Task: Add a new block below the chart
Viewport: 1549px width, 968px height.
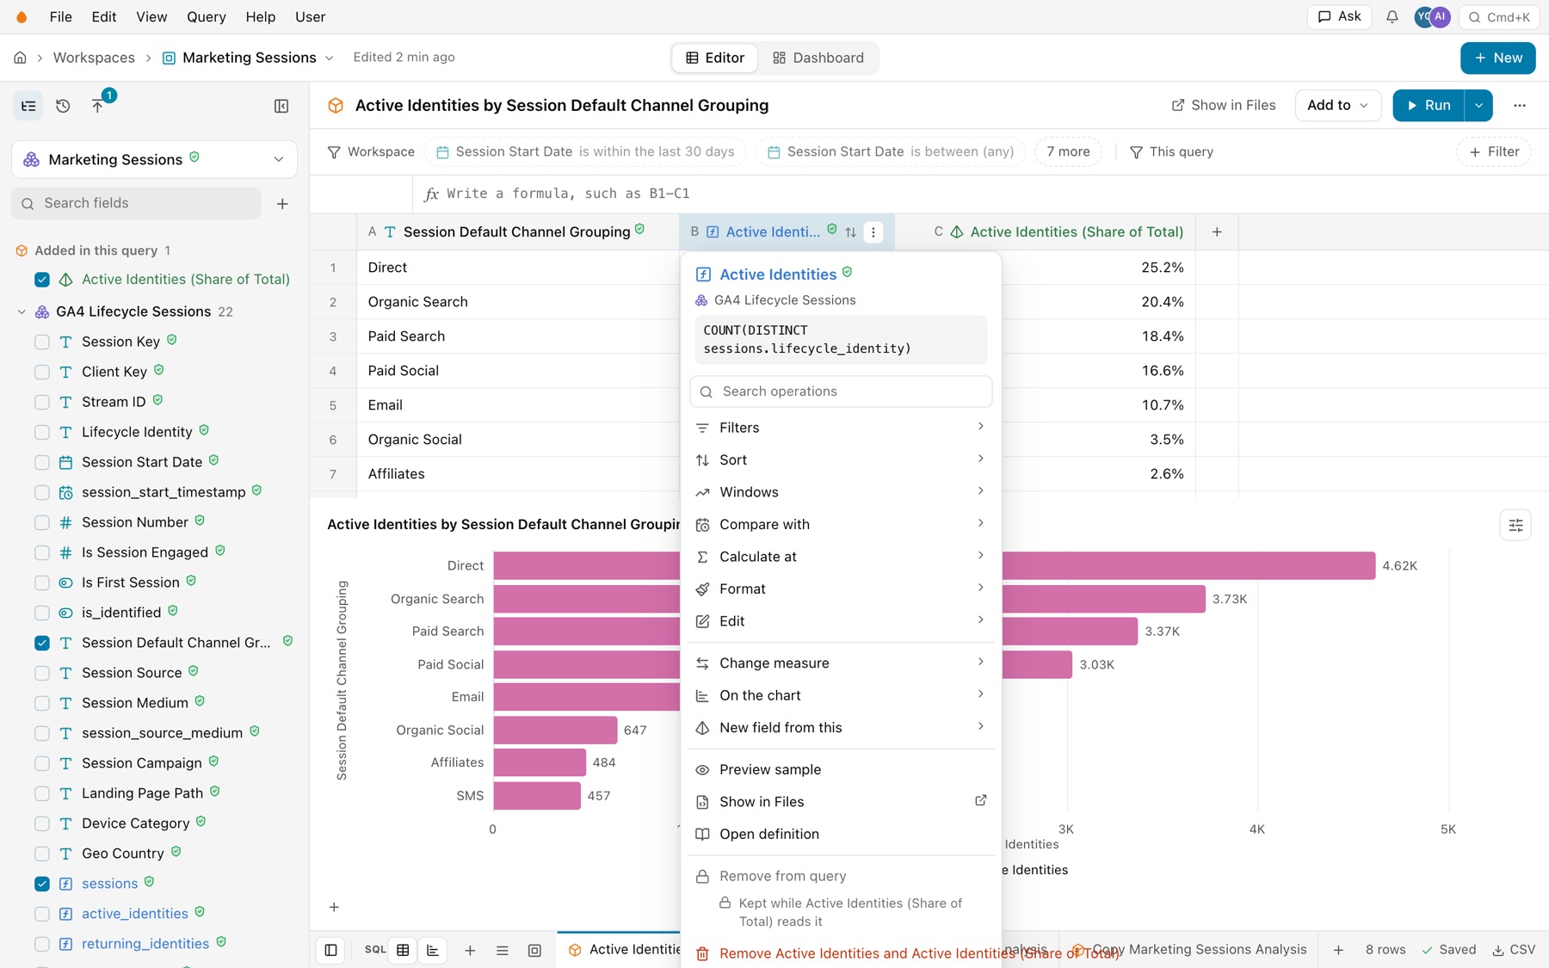Action: point(334,907)
